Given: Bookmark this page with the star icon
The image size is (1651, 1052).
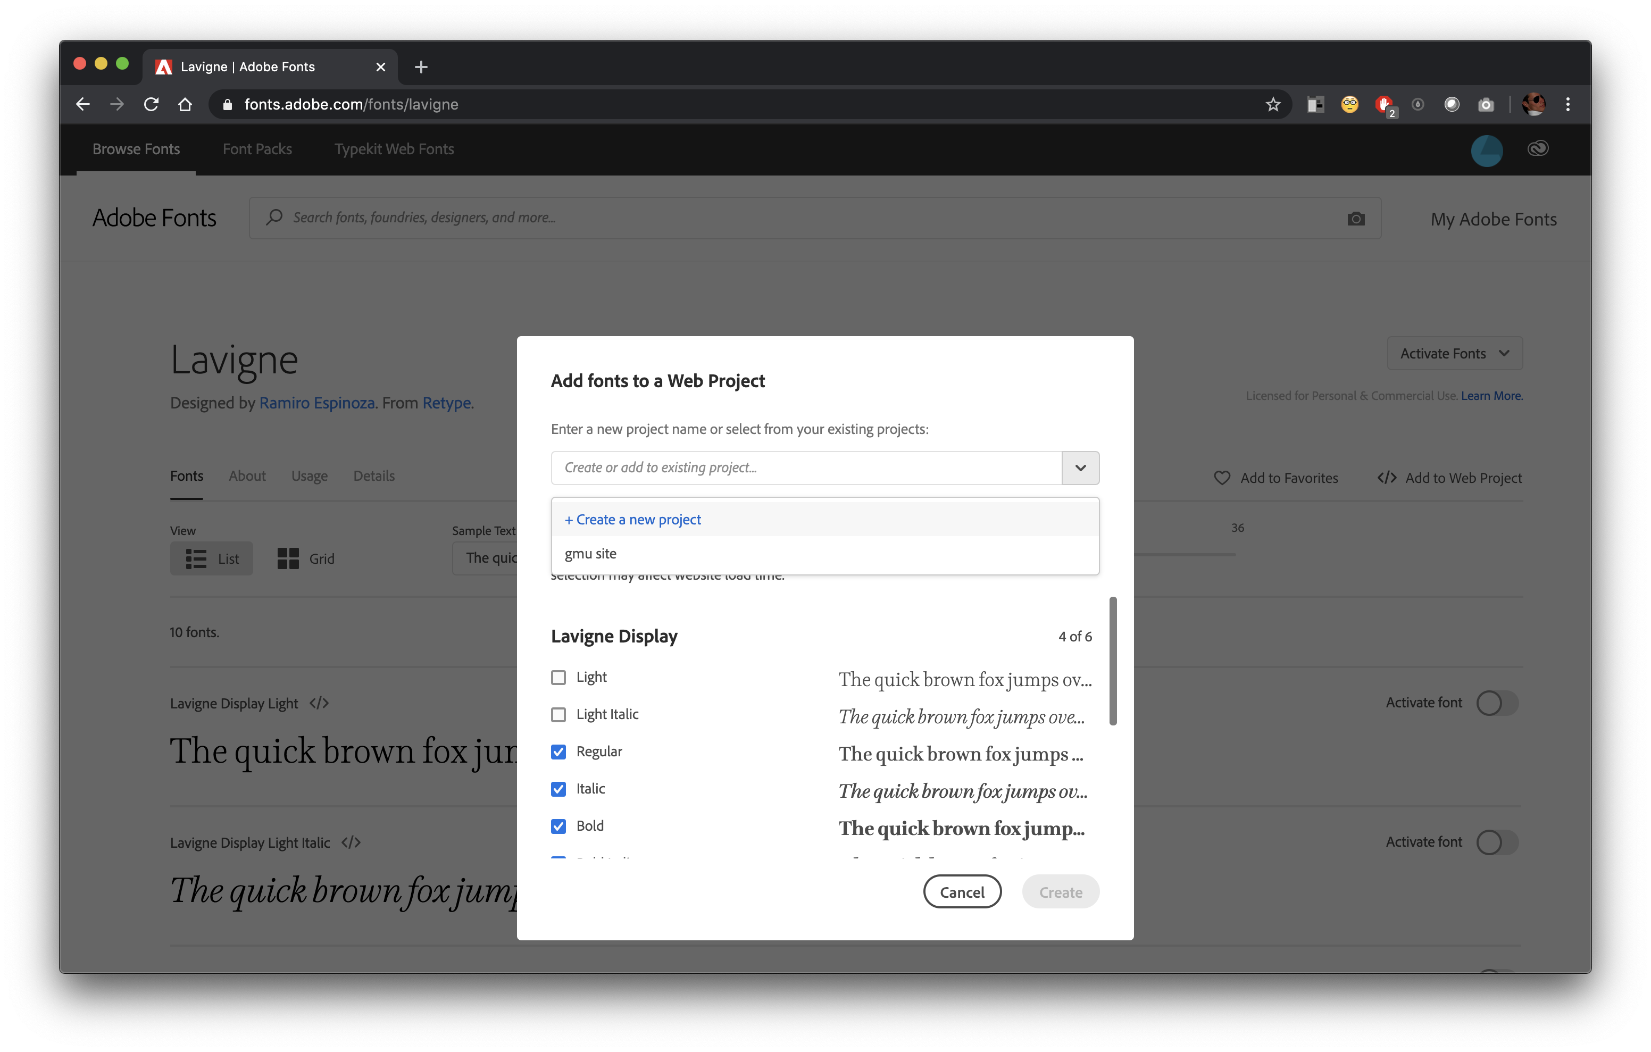Looking at the screenshot, I should [1272, 104].
